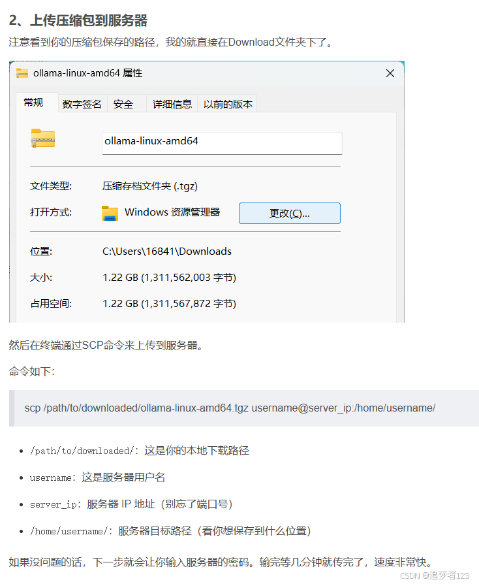The height and width of the screenshot is (584, 479).
Task: Click the small folder icon in the title bar
Action: [x=22, y=73]
